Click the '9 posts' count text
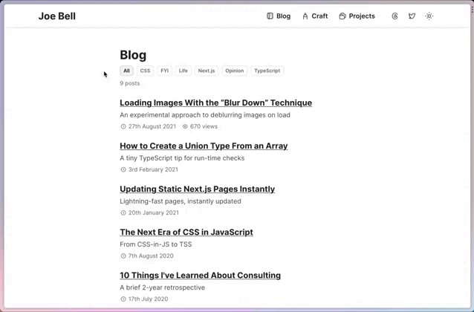474x312 pixels. [x=130, y=83]
